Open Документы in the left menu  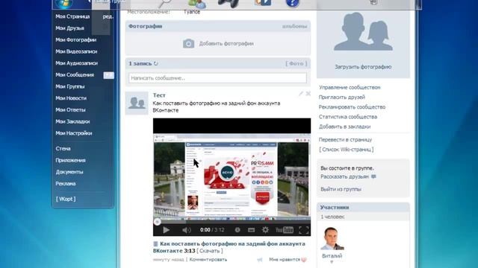pyautogui.click(x=69, y=172)
